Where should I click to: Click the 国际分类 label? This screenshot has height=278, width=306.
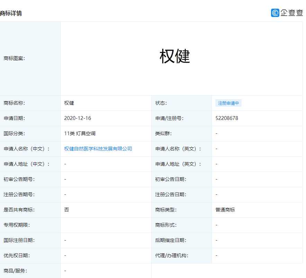click(x=14, y=133)
